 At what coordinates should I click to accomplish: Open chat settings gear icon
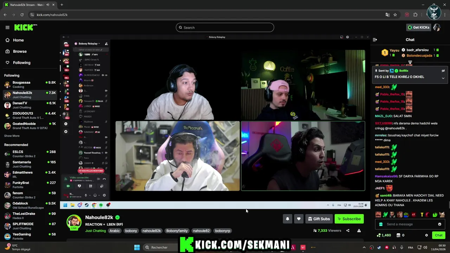(426, 235)
